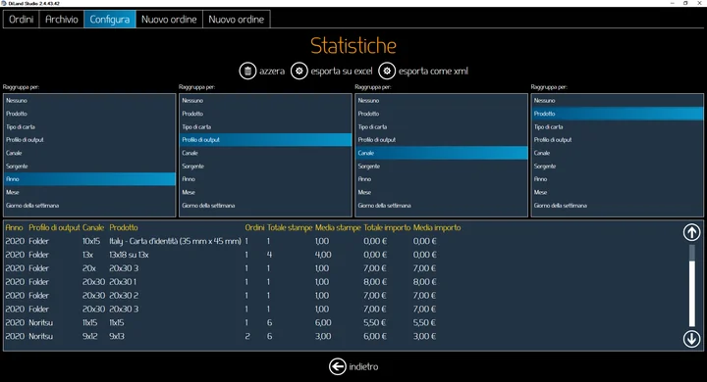The image size is (707, 382).
Task: Click the Media stampe column header
Action: pyautogui.click(x=338, y=227)
